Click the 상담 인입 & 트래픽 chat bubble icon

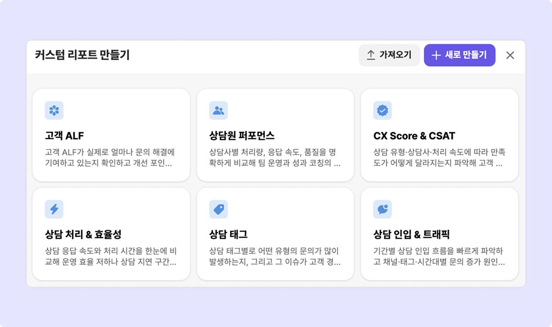383,209
